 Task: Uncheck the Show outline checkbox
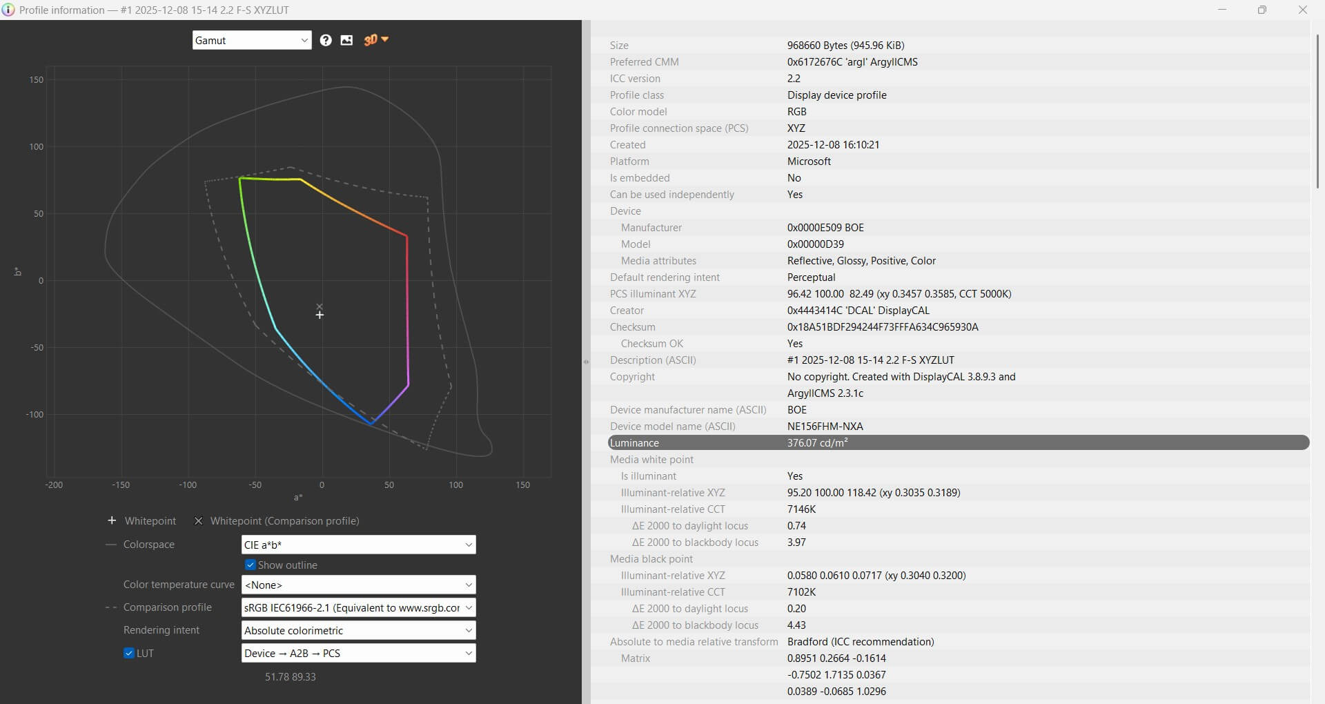point(251,565)
